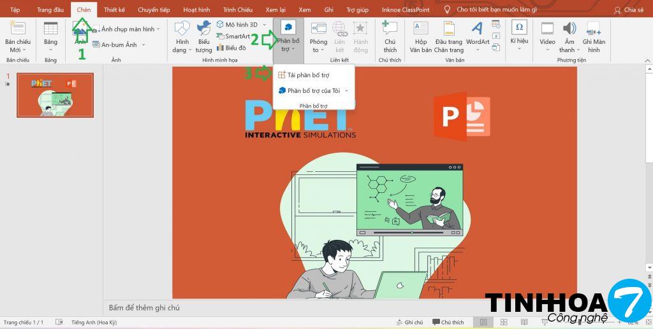Insert a SmartArt graphic
This screenshot has width=653, height=329.
[233, 36]
